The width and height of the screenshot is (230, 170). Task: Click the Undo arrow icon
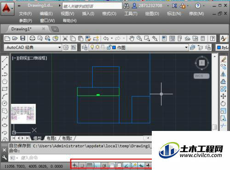click(106, 38)
